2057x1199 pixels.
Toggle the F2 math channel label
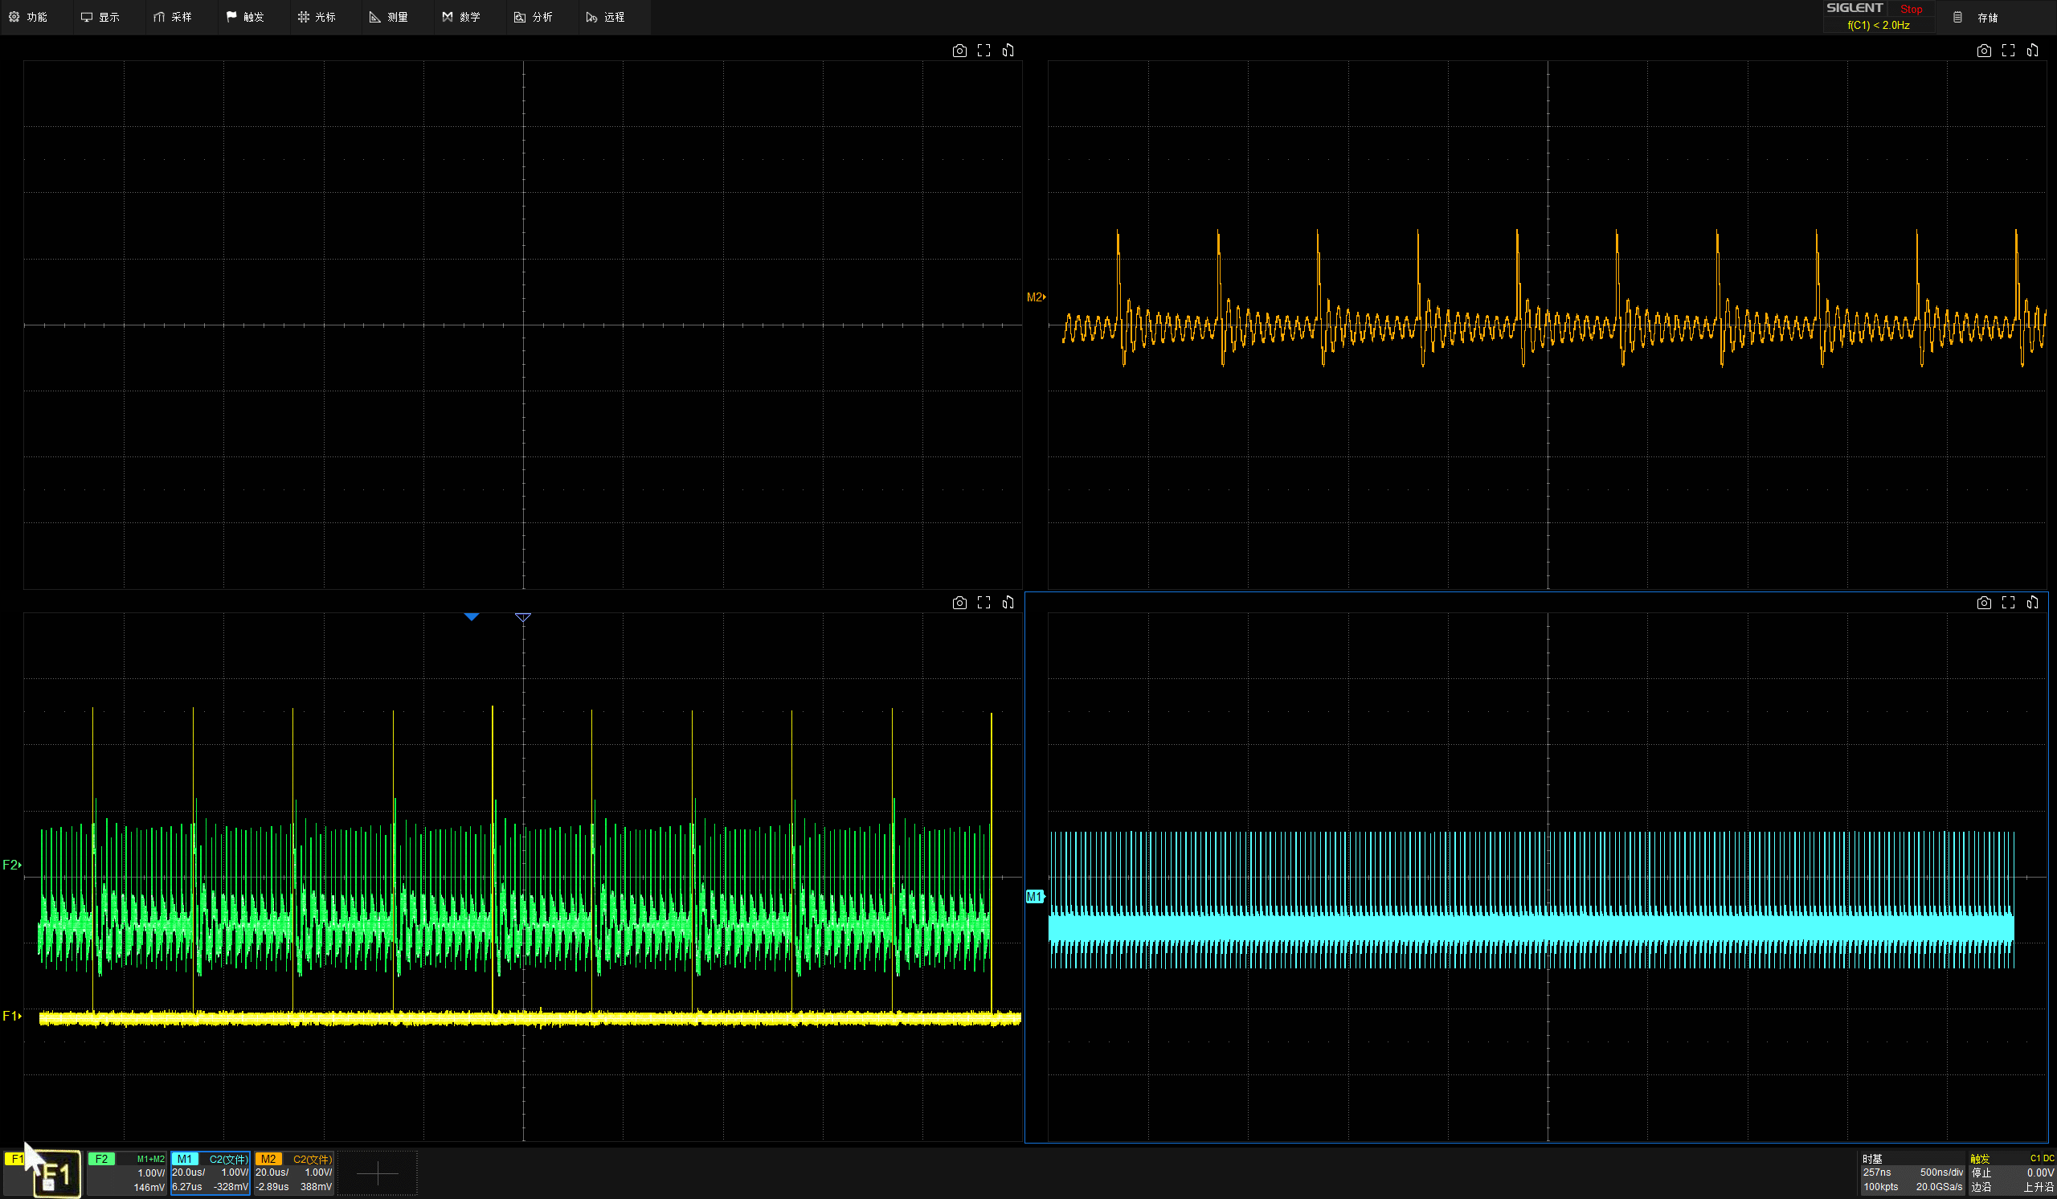101,1159
